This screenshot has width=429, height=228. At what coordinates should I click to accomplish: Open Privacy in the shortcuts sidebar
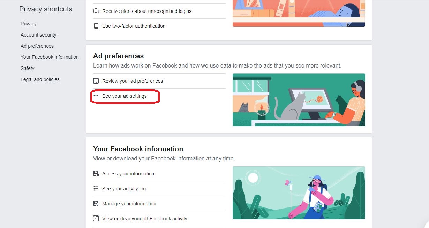[29, 24]
